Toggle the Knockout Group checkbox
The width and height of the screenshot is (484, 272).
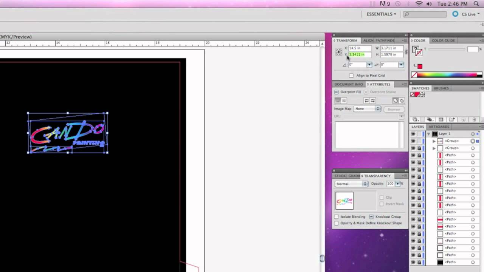click(371, 217)
